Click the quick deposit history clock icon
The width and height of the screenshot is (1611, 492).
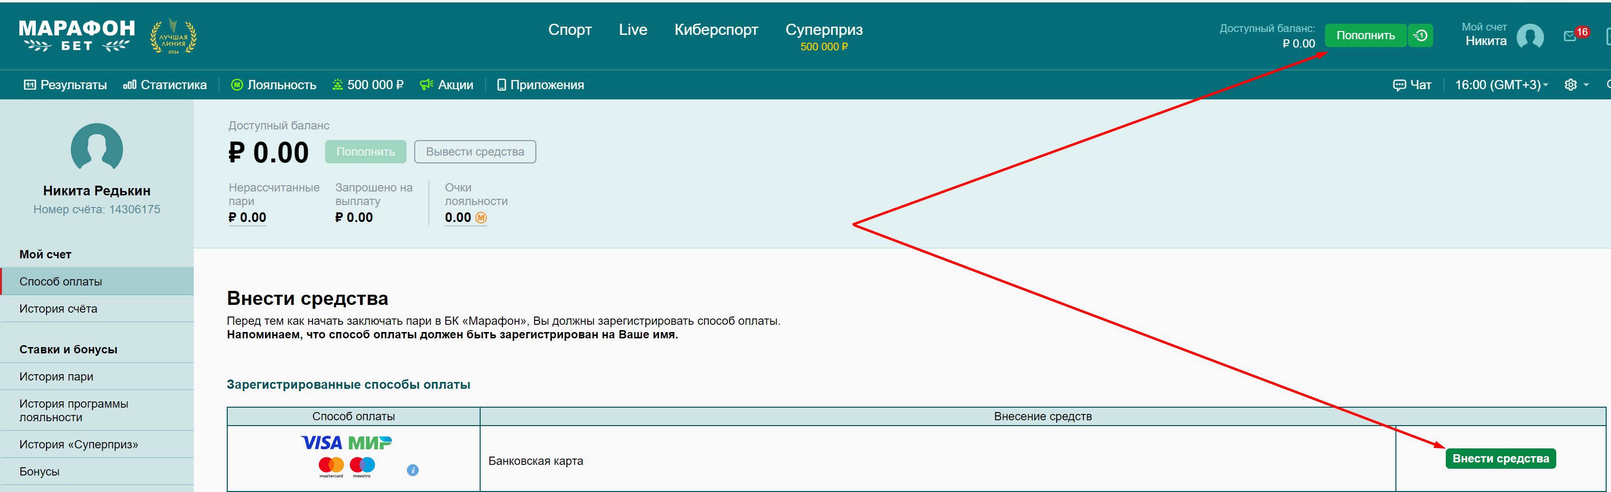[x=1420, y=36]
